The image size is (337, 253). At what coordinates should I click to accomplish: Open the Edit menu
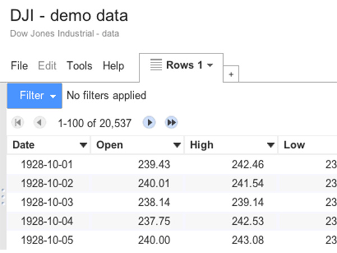click(x=47, y=66)
